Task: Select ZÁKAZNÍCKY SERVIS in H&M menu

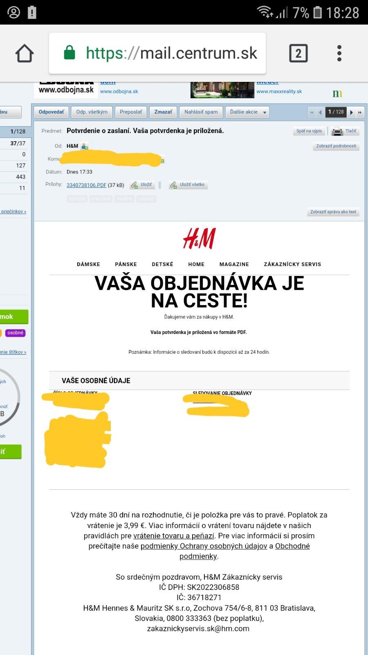Action: (292, 264)
